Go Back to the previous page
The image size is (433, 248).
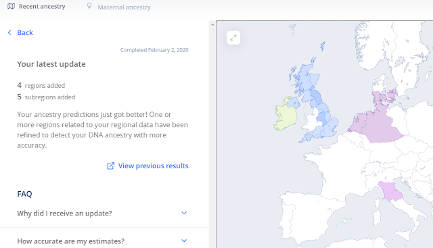pyautogui.click(x=20, y=32)
